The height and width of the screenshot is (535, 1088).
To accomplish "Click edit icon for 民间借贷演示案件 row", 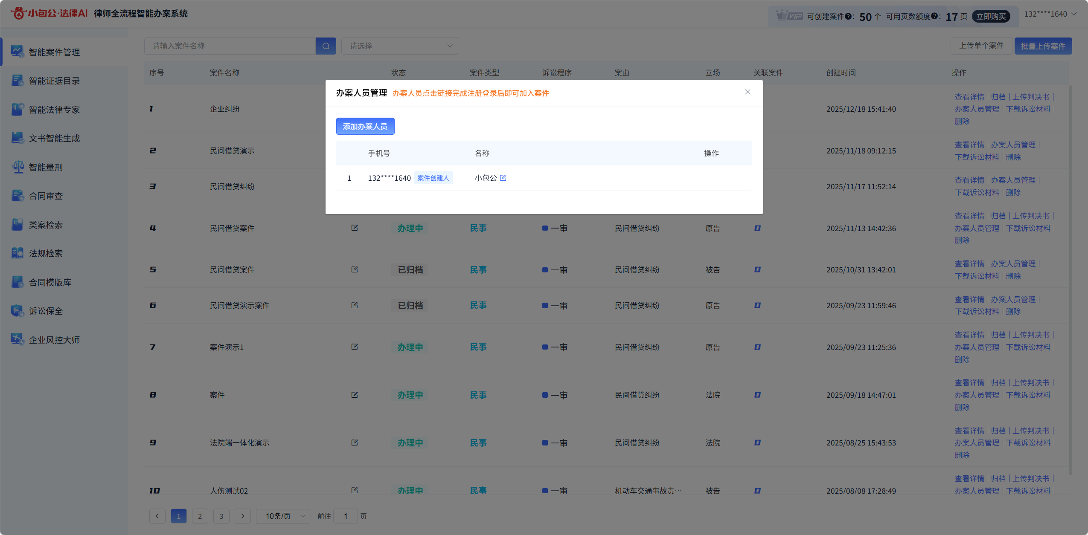I will pos(354,305).
